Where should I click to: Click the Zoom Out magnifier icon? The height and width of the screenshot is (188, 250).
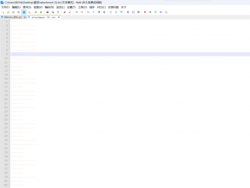click(82, 12)
